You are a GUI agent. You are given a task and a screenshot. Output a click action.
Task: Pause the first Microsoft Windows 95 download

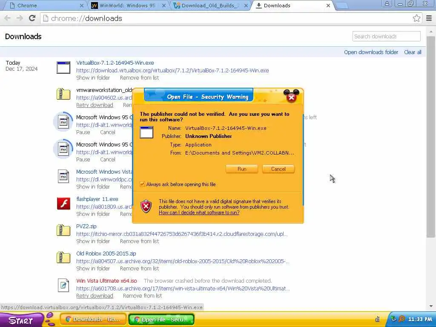(83, 132)
